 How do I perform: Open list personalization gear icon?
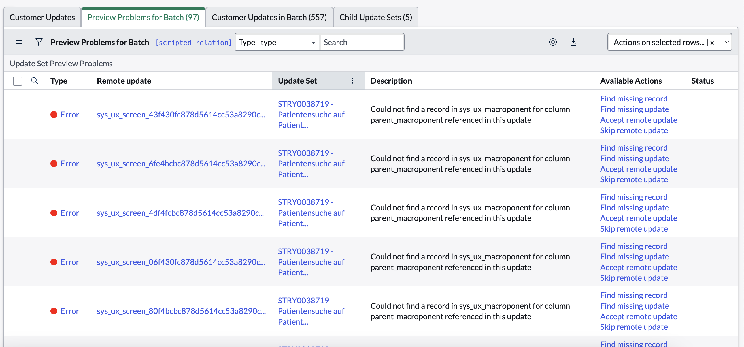(x=553, y=42)
